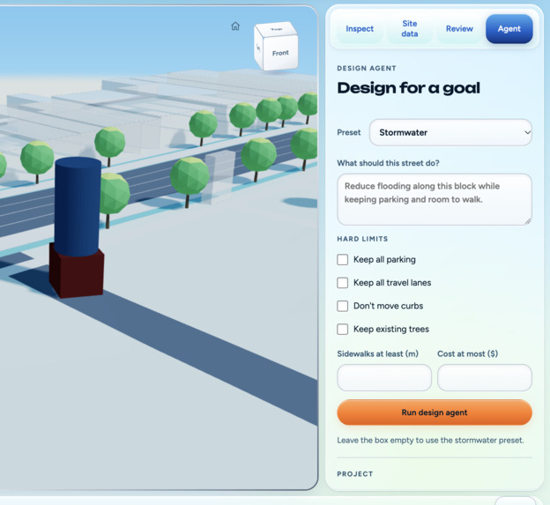Click the Run design agent button

click(x=435, y=412)
